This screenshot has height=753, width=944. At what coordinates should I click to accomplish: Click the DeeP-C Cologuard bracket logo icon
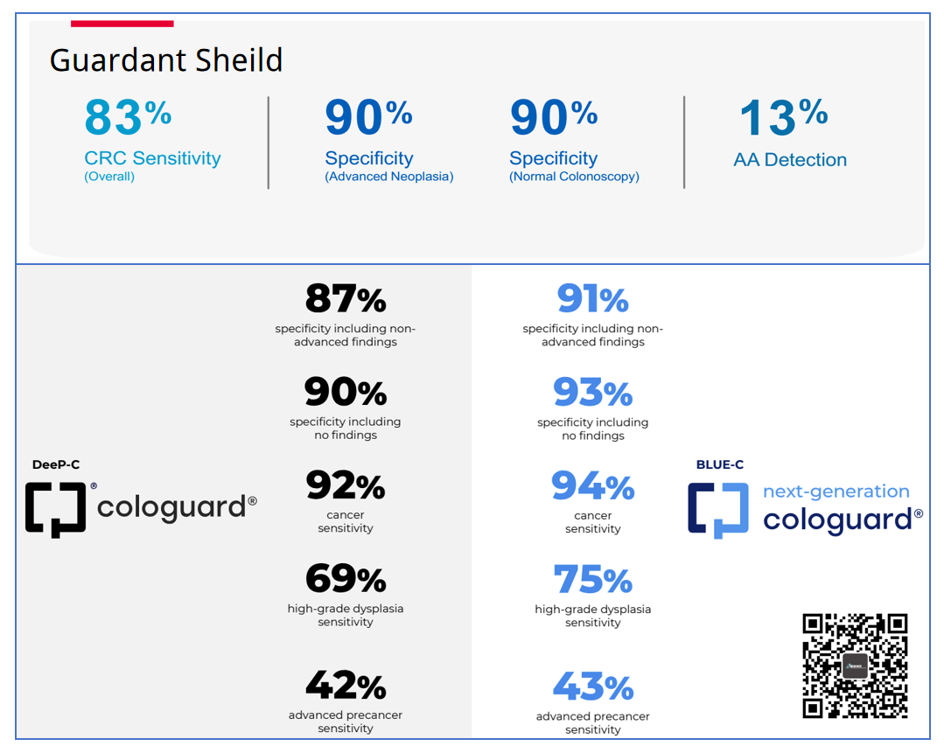[x=55, y=509]
